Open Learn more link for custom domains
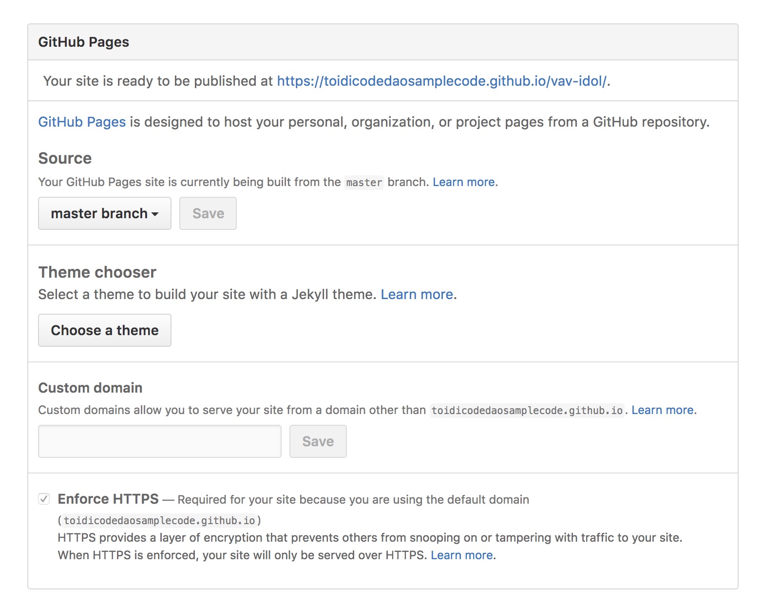 point(662,410)
